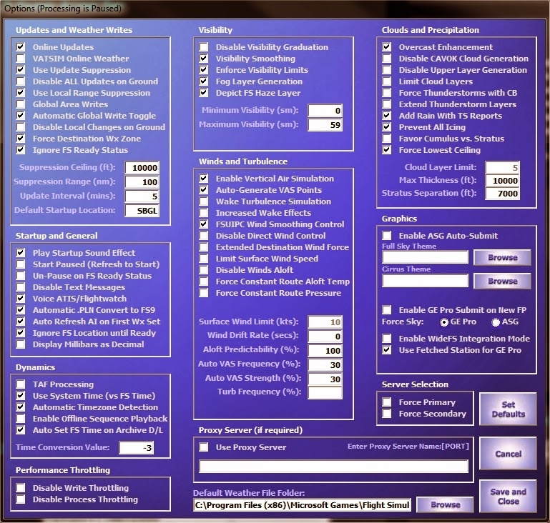Edit Stratus Separation value 7000

(502, 194)
